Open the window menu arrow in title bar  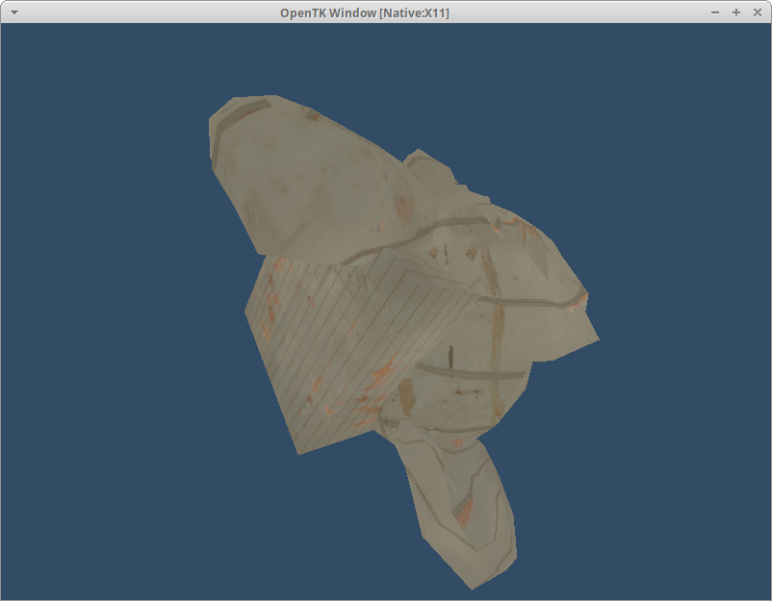(14, 13)
